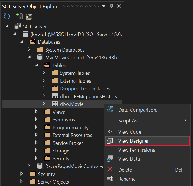Viewport: 193px width, 186px height.
Task: Click Delete in the context menu
Action: coord(125,170)
